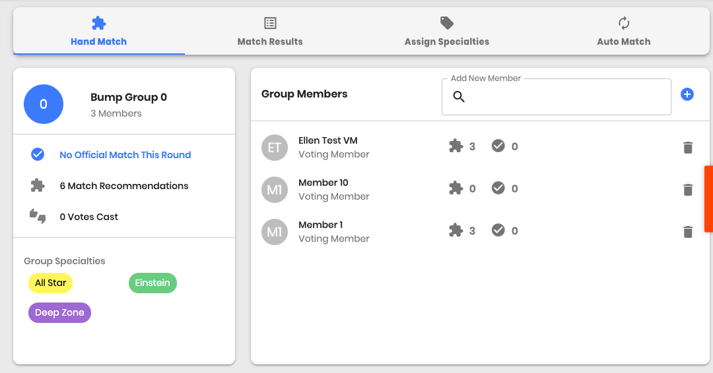Click the Hand Match puzzle icon

point(98,22)
